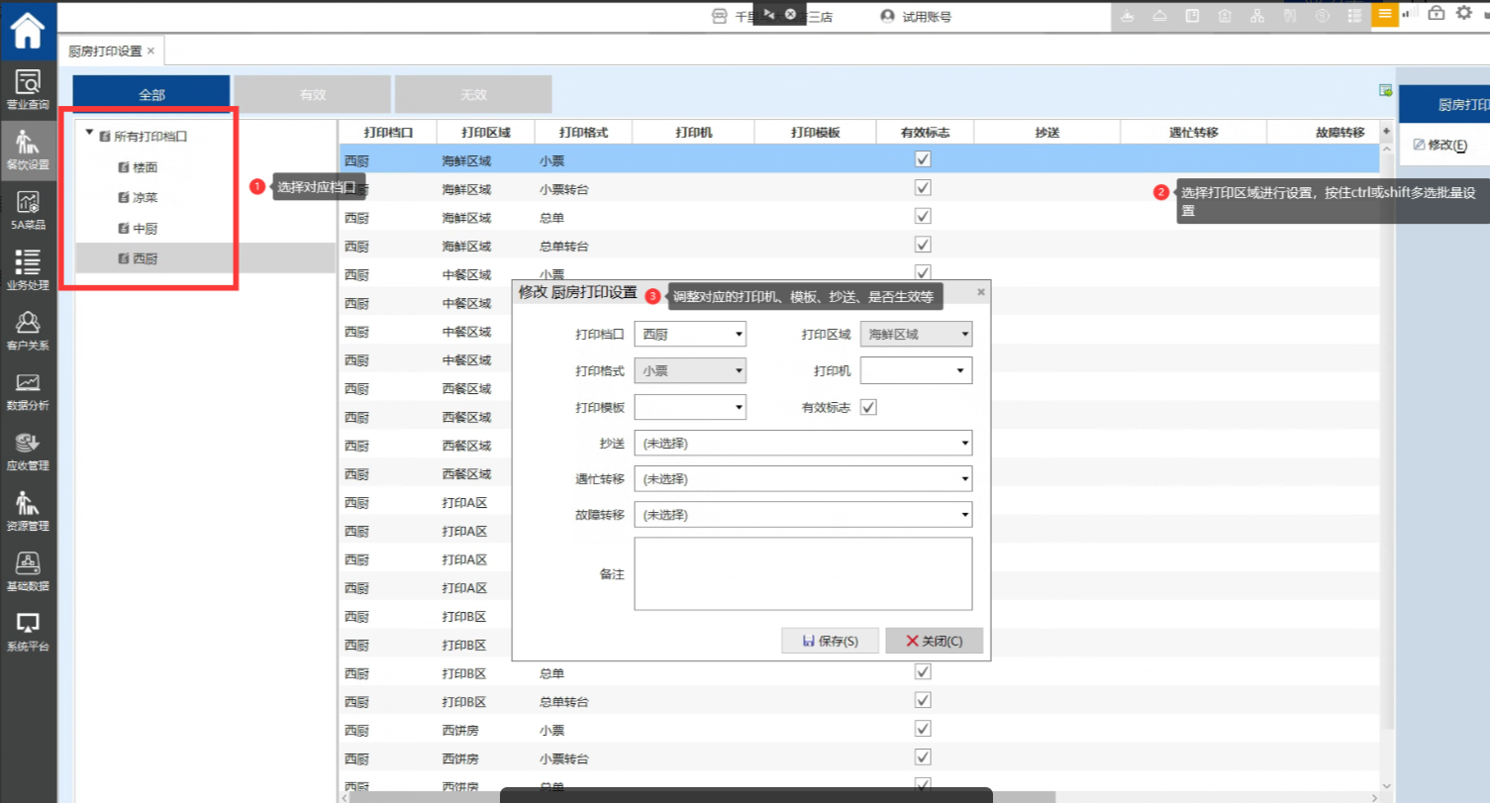Collapse the 所有打印档口 tree node
The height and width of the screenshot is (803, 1490).
[90, 133]
